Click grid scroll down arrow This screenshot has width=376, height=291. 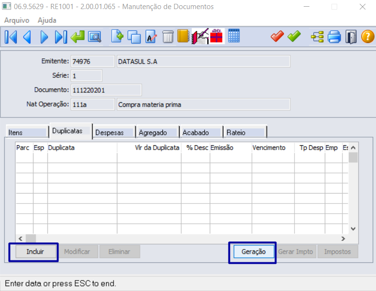tap(353, 228)
